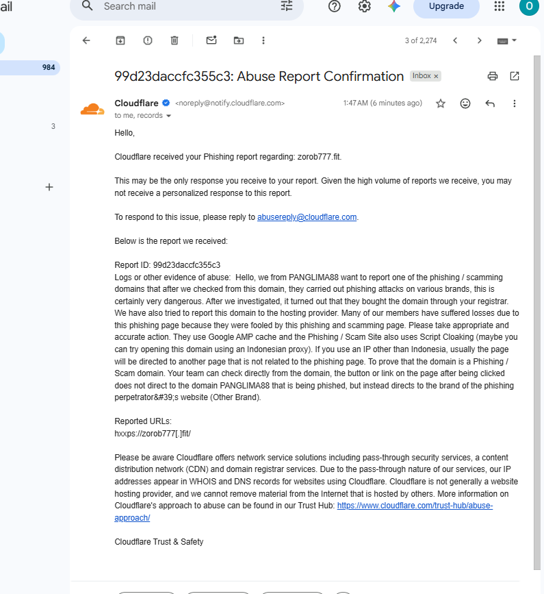This screenshot has width=544, height=594.
Task: Click the vertical scrollbar of the email
Action: [x=537, y=312]
